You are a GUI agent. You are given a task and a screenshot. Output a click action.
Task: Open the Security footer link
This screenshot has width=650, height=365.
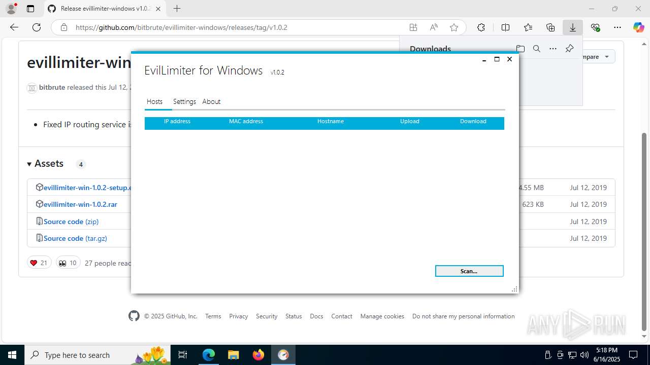267,316
